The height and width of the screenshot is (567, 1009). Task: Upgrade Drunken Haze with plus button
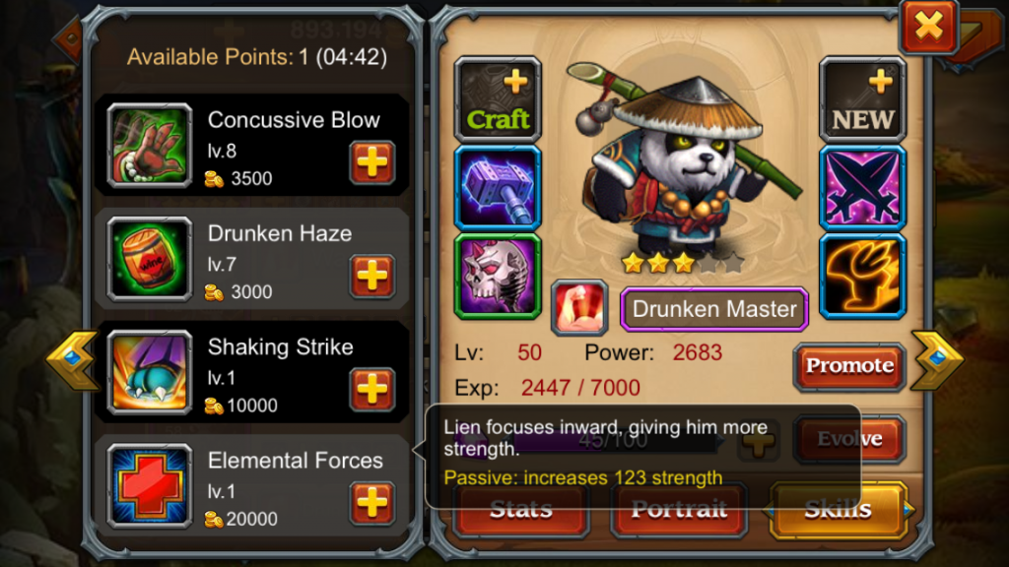pos(372,276)
